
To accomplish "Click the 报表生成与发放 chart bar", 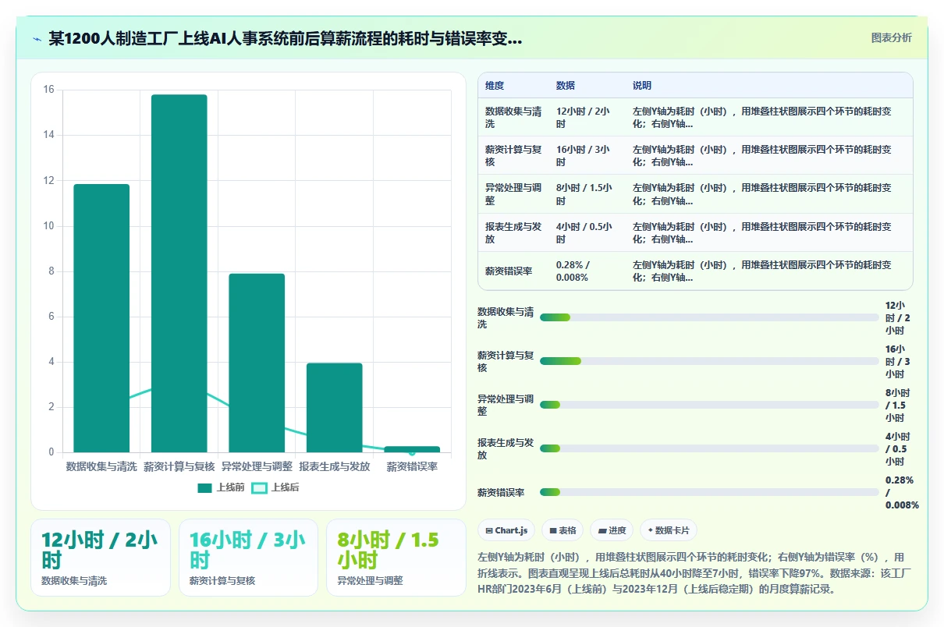I will 334,407.
